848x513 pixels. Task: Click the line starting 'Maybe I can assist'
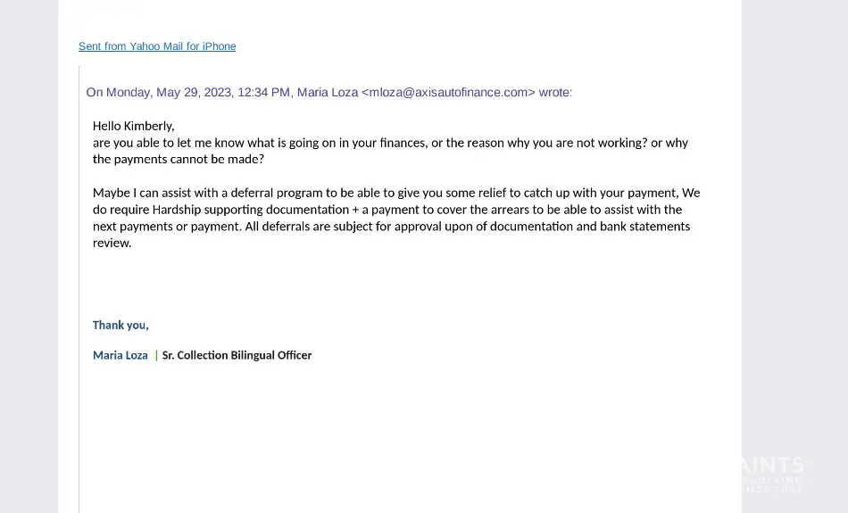[x=396, y=193]
